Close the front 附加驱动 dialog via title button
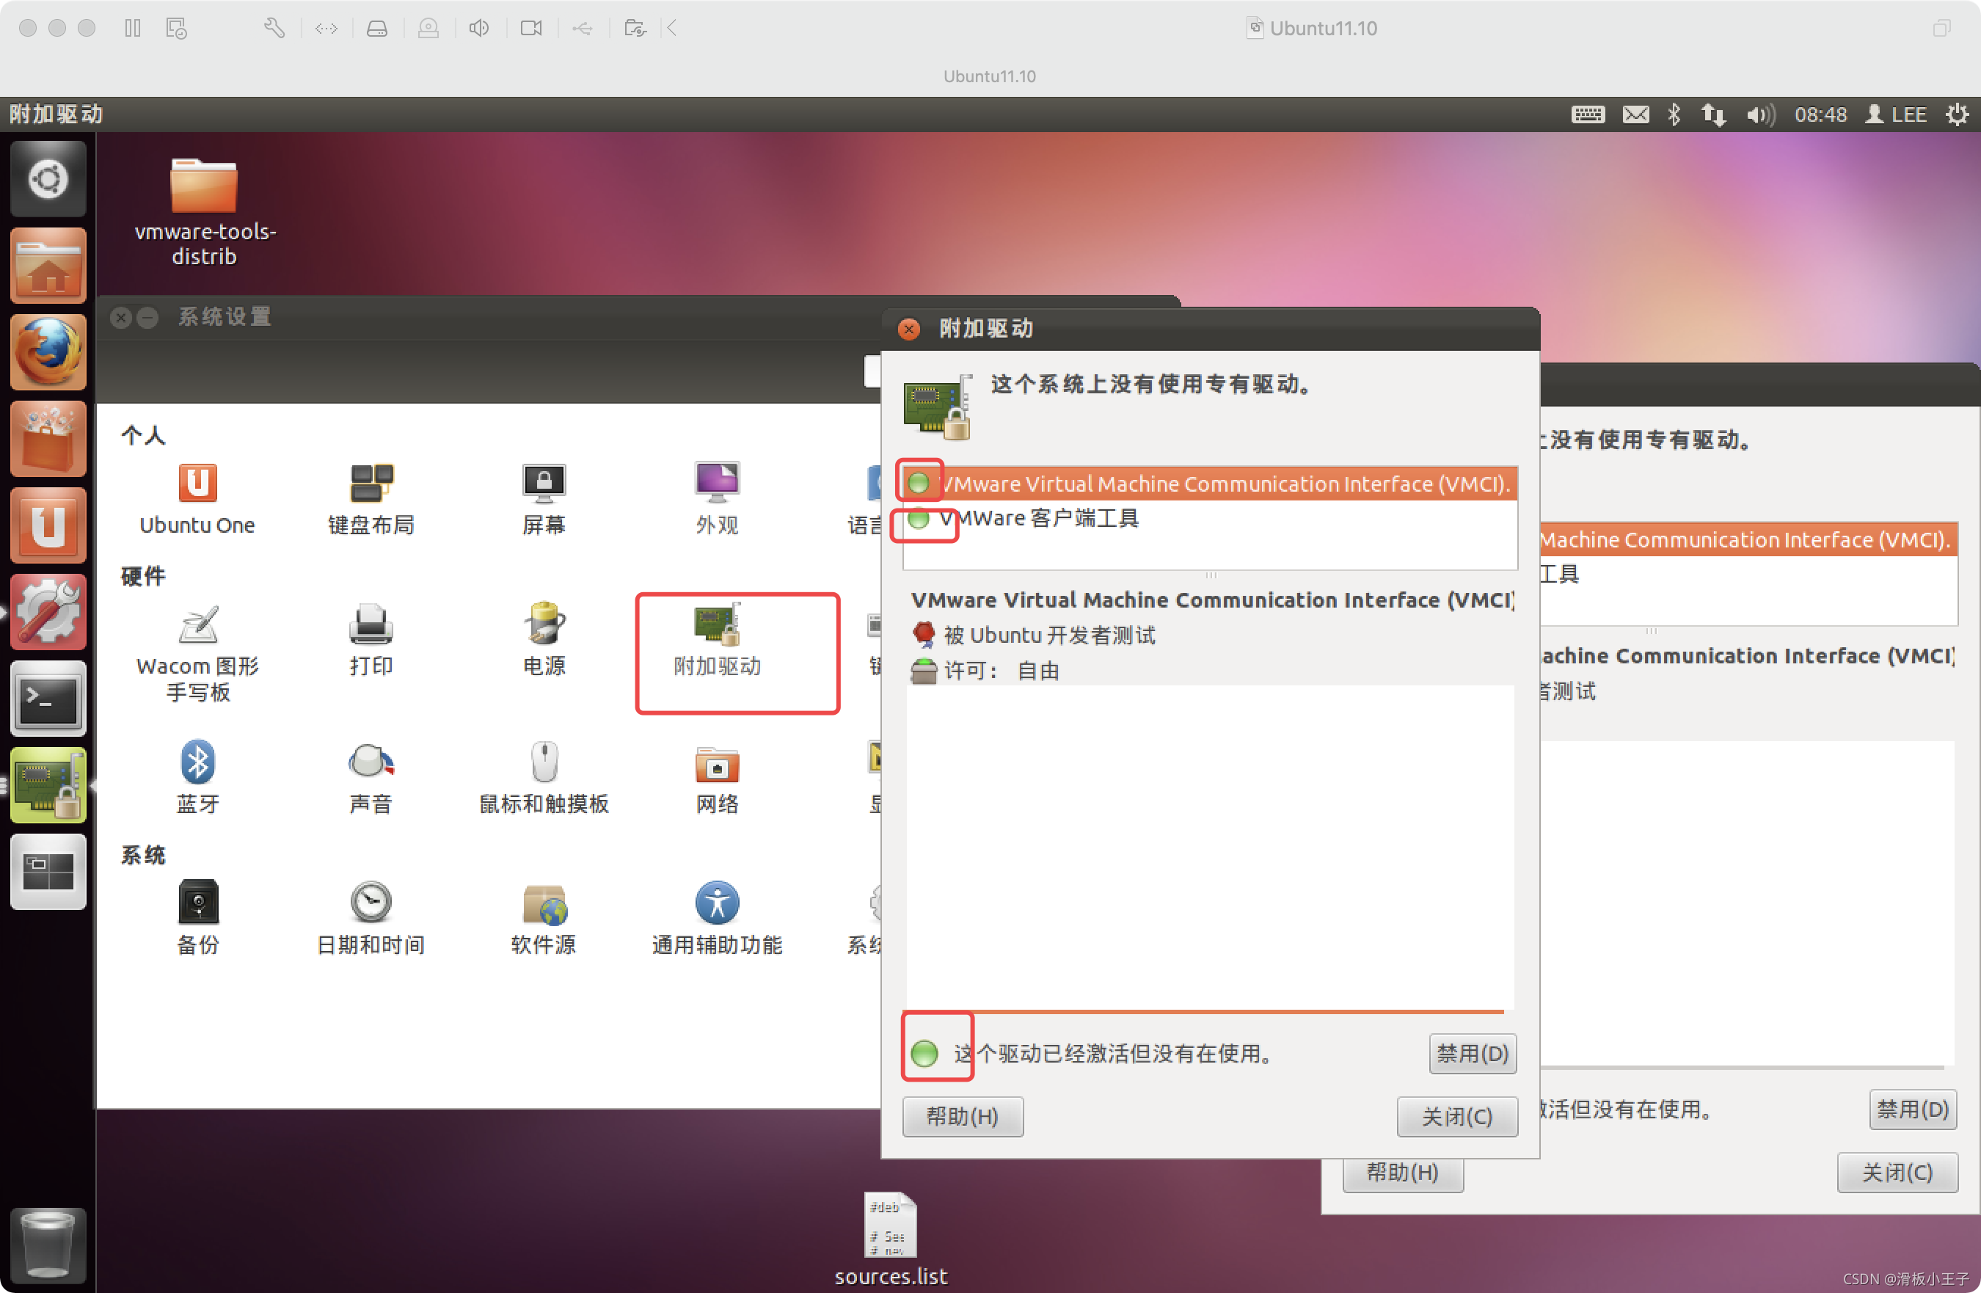 pyautogui.click(x=909, y=329)
